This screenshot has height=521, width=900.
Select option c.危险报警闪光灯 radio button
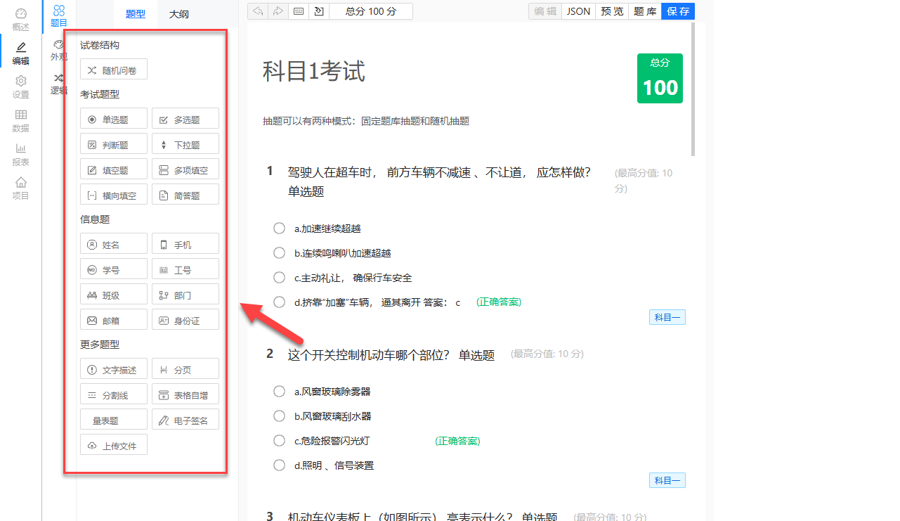tap(279, 440)
